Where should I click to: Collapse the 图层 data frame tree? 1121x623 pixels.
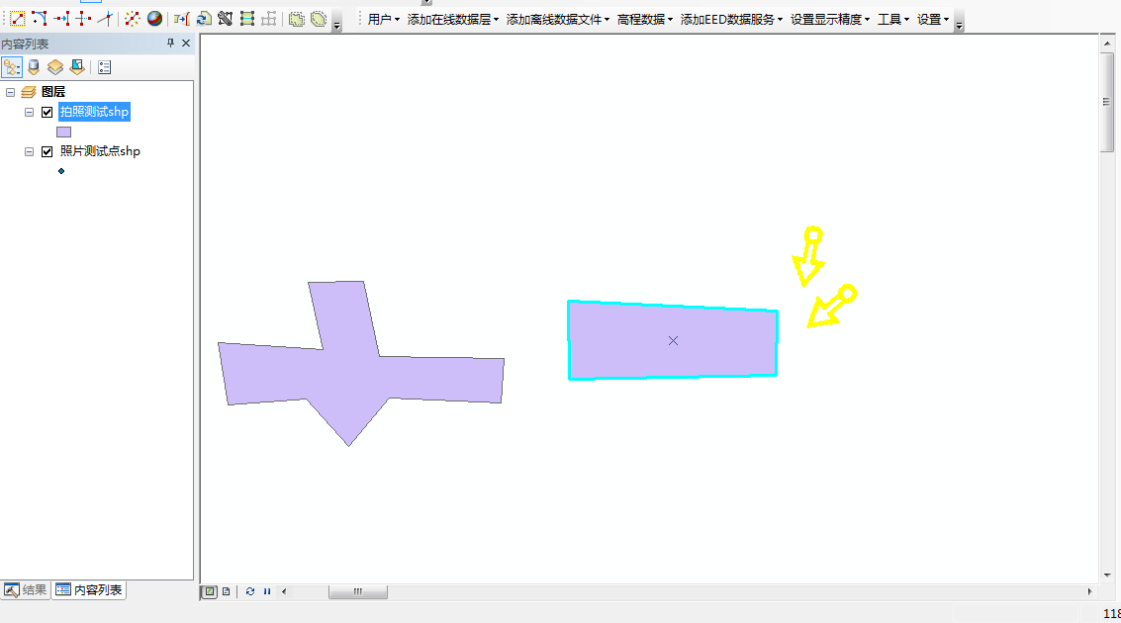pyautogui.click(x=10, y=92)
